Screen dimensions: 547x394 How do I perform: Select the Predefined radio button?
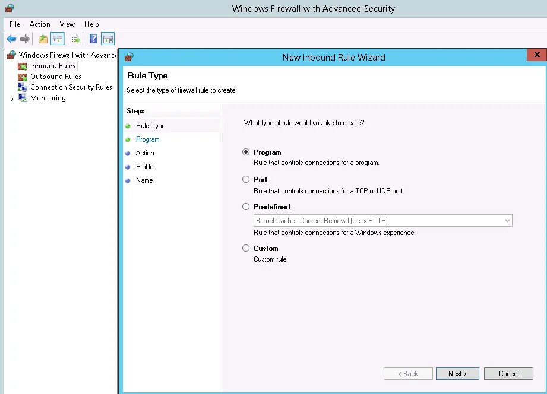point(246,206)
